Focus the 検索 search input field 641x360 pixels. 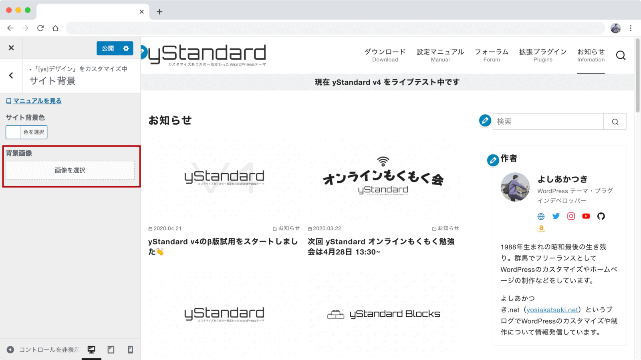(548, 121)
